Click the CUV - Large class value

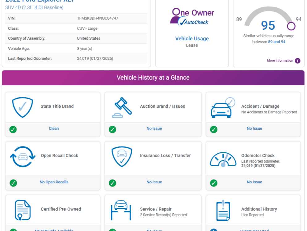(x=87, y=28)
